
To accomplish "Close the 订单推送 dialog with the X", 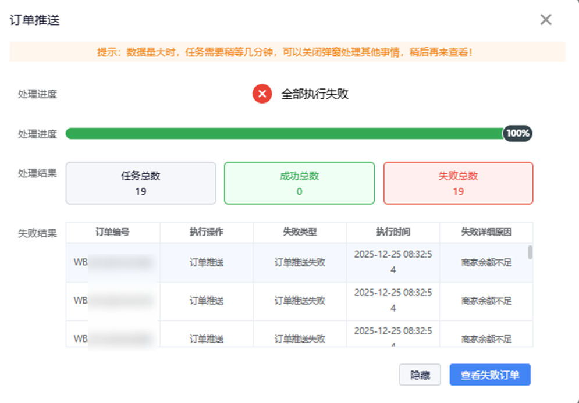I will [x=545, y=20].
